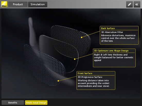Click the Back Surface heading
The image size is (142, 106).
tap(108, 28)
